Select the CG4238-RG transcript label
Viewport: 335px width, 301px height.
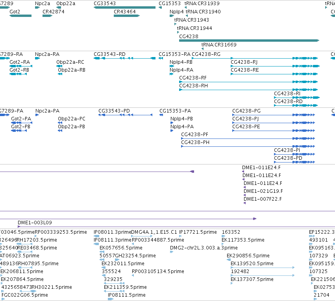pos(206,54)
